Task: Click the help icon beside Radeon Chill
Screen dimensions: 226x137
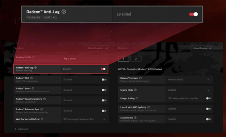Action: 31,78
